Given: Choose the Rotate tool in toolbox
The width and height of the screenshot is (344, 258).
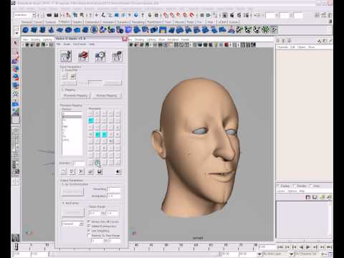Looking at the screenshot, I should coord(15,77).
